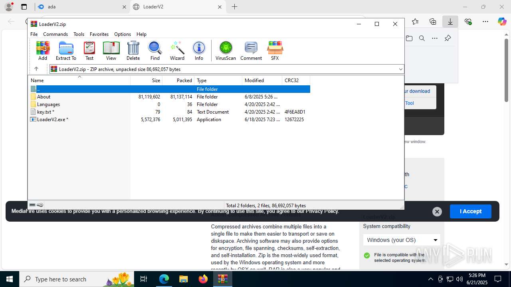Open the WinRAR taskbar icon

coord(223,279)
